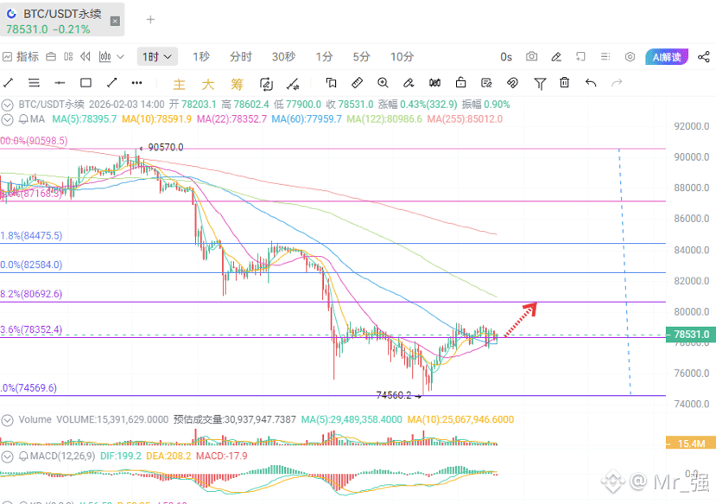
Task: Select the rectangle drawing tool
Action: pyautogui.click(x=86, y=83)
